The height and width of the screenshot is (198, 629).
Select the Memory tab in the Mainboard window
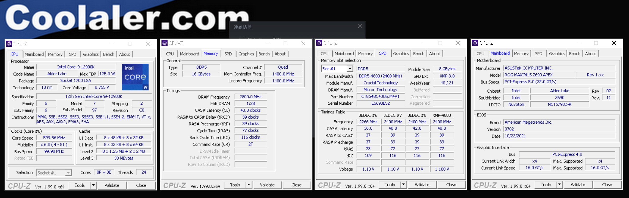(x=521, y=53)
